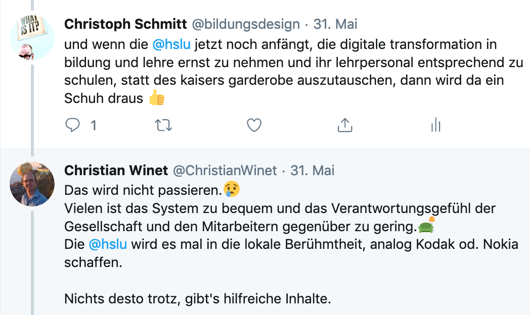Open Christoph Schmitt's profile picture

click(32, 38)
